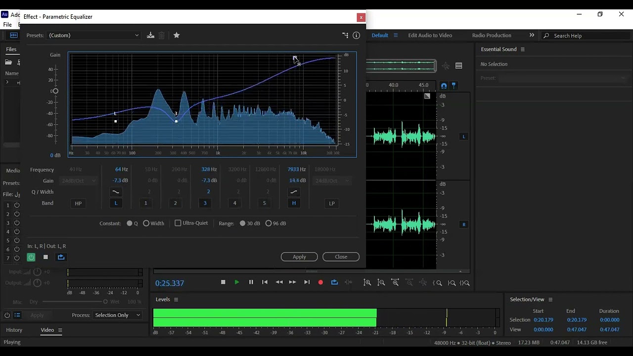Screen dimensions: 633x356
Task: Set Range to 30 dB
Action: (242, 223)
